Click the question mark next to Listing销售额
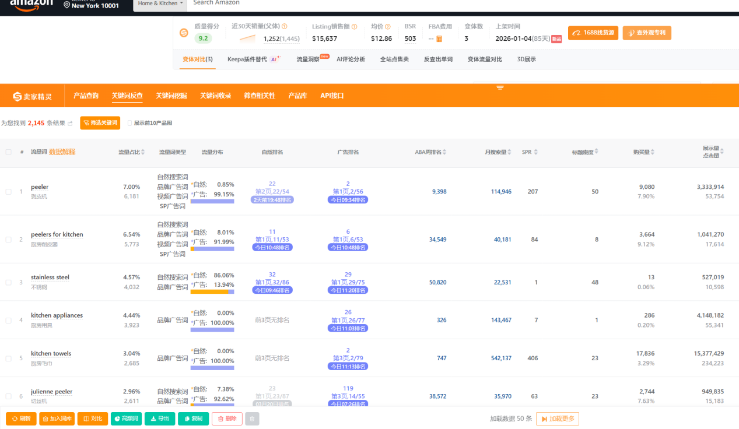739x429 pixels. 355,27
